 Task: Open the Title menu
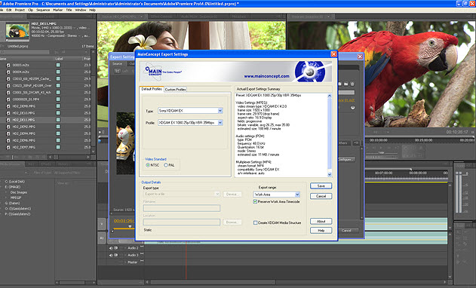[69, 10]
